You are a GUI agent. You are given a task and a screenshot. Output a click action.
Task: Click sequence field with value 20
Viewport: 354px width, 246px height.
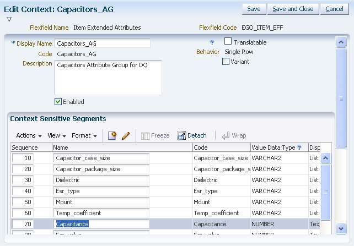[23, 169]
